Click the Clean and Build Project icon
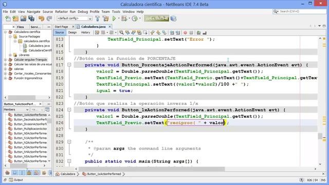Viewport: 329px width, 185px height. [x=105, y=18]
